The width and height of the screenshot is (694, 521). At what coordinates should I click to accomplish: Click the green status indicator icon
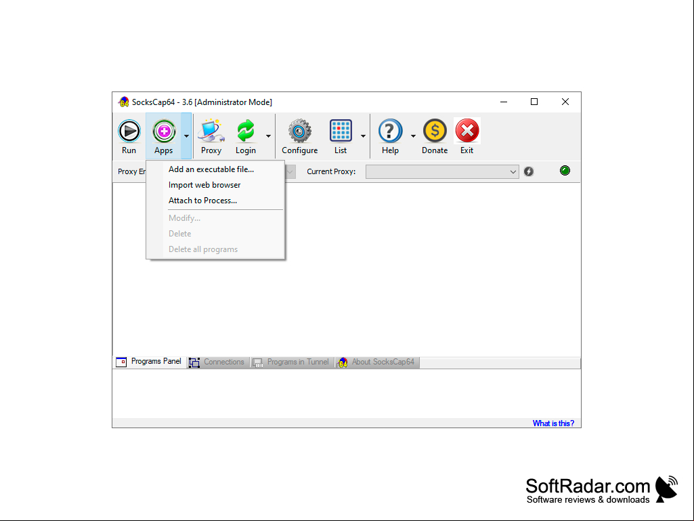pos(565,171)
